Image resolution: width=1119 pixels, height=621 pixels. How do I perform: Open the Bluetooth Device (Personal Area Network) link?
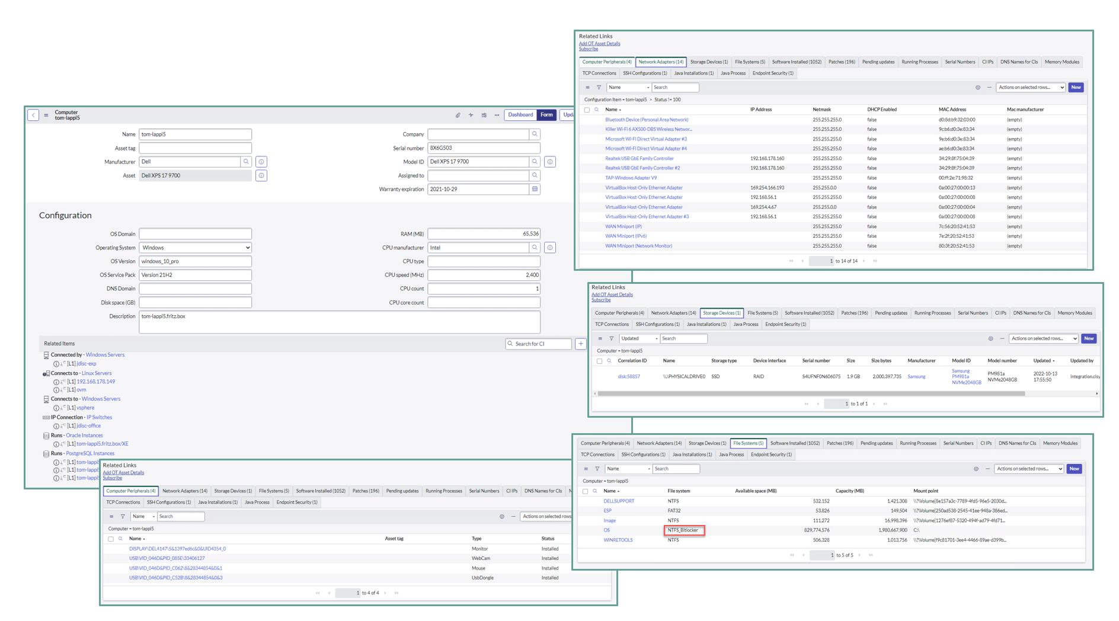[x=647, y=120]
